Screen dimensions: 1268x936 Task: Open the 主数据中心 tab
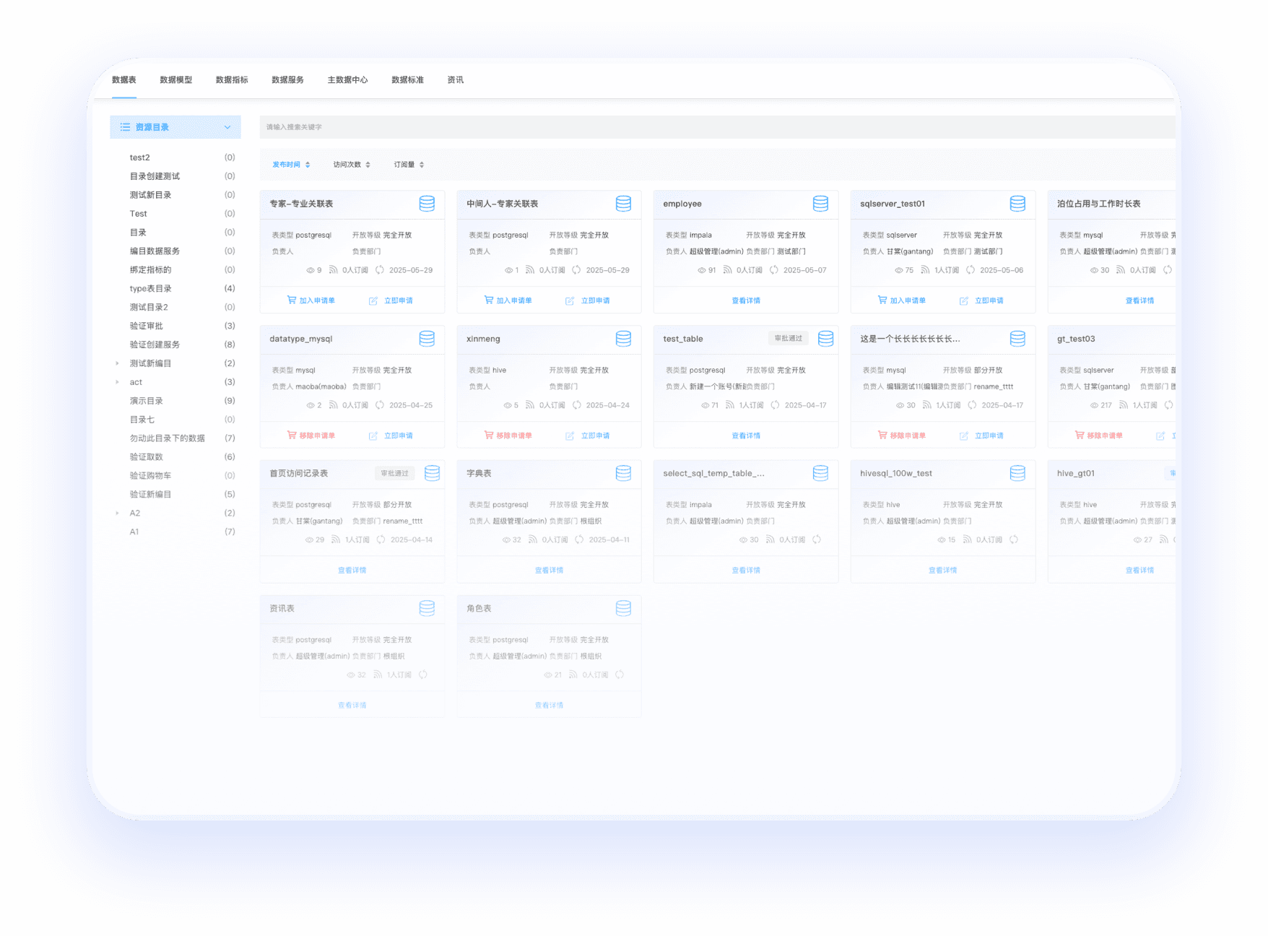347,79
